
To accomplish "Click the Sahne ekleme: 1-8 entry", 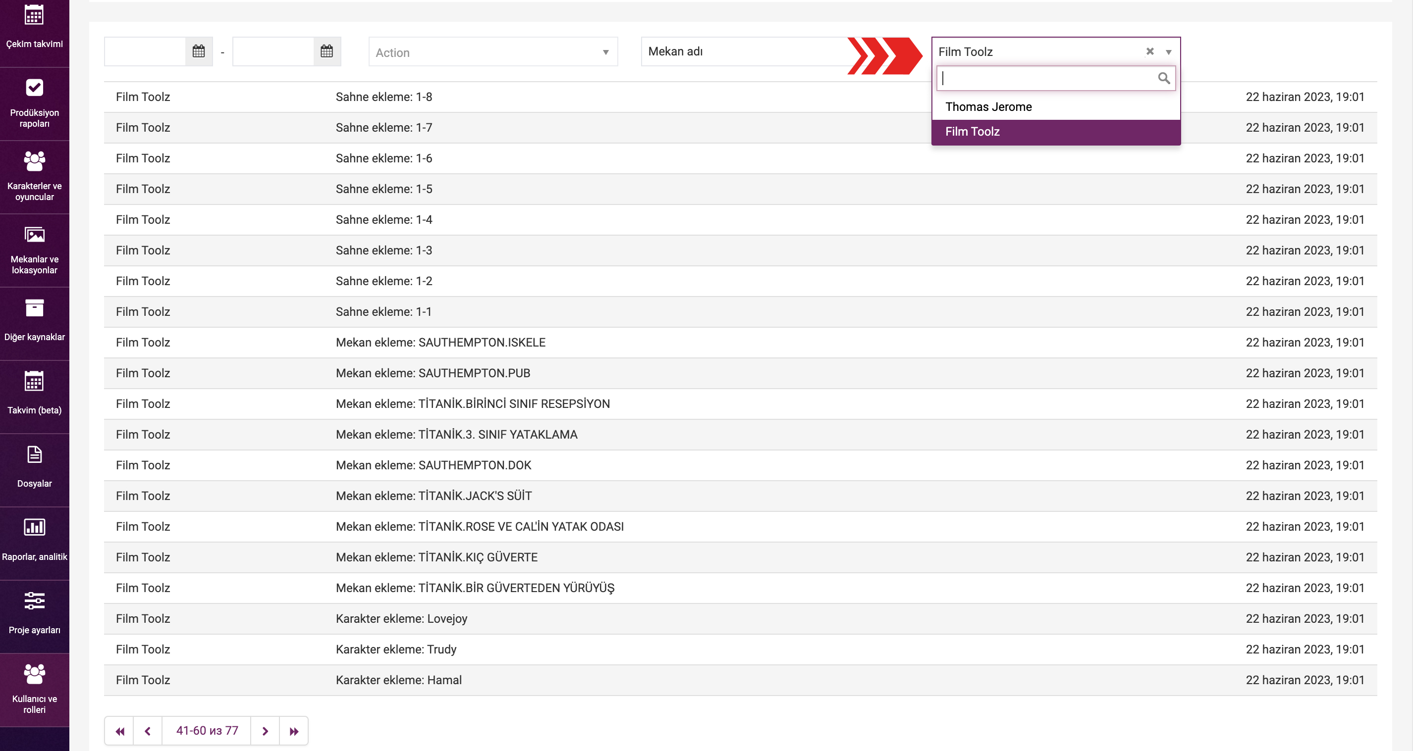I will [x=384, y=97].
